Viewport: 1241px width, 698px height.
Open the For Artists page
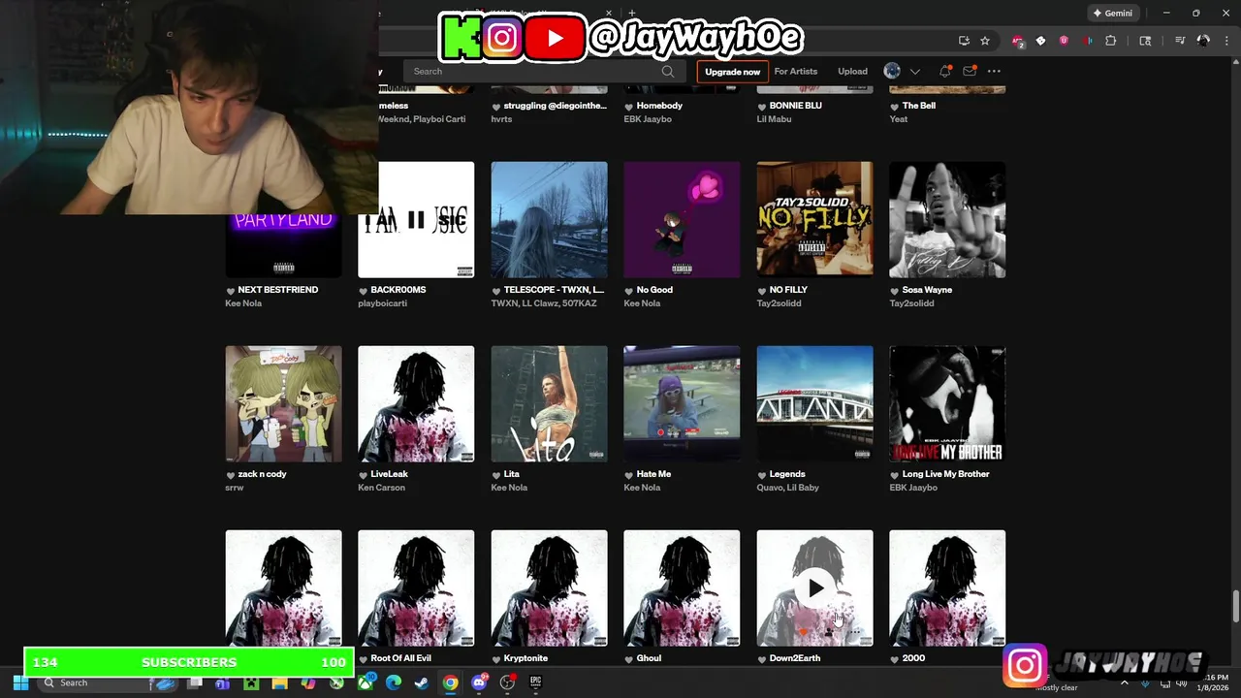(x=795, y=71)
